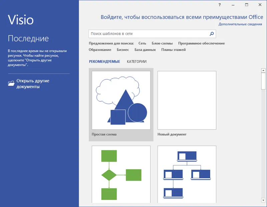Switch to the 'РЕКОМЕНДУЕМЫЕ' tab
This screenshot has width=267, height=207.
point(104,62)
